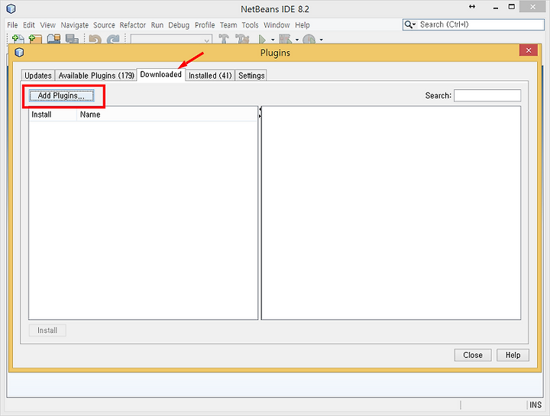Maximize the NetBeans IDE window
This screenshot has width=550, height=416.
(x=512, y=7)
